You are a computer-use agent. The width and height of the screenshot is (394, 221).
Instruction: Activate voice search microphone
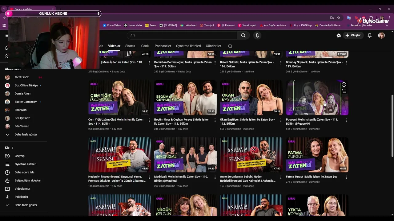coord(257,35)
